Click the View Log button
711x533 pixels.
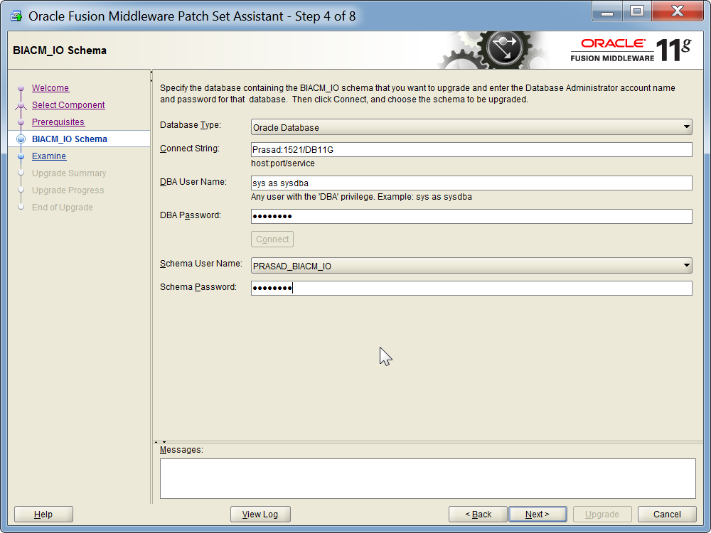pos(260,515)
